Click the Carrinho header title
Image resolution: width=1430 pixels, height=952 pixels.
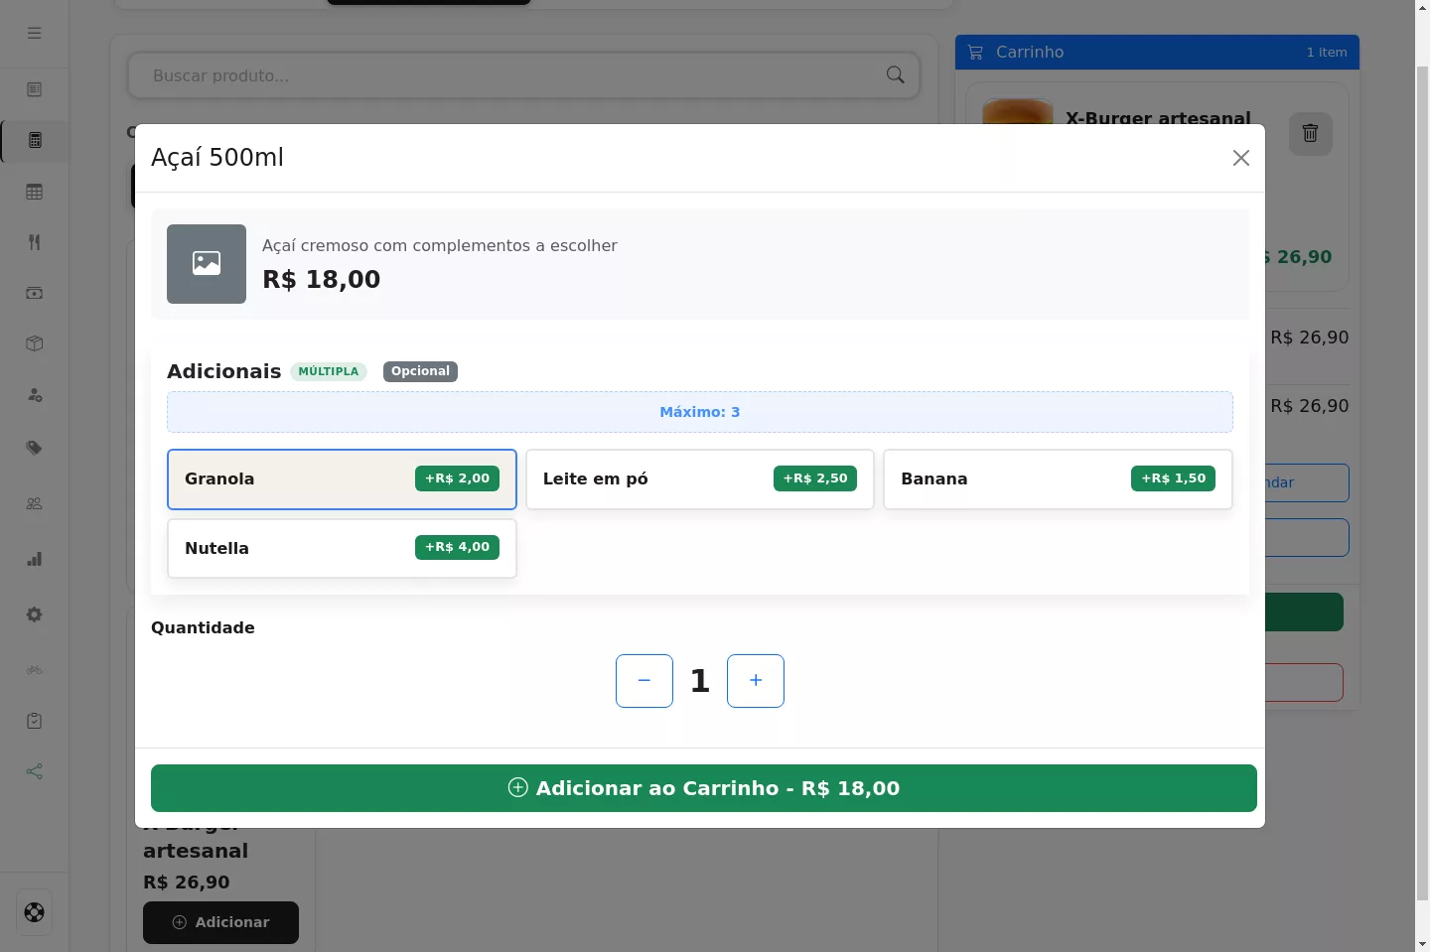1030,52
